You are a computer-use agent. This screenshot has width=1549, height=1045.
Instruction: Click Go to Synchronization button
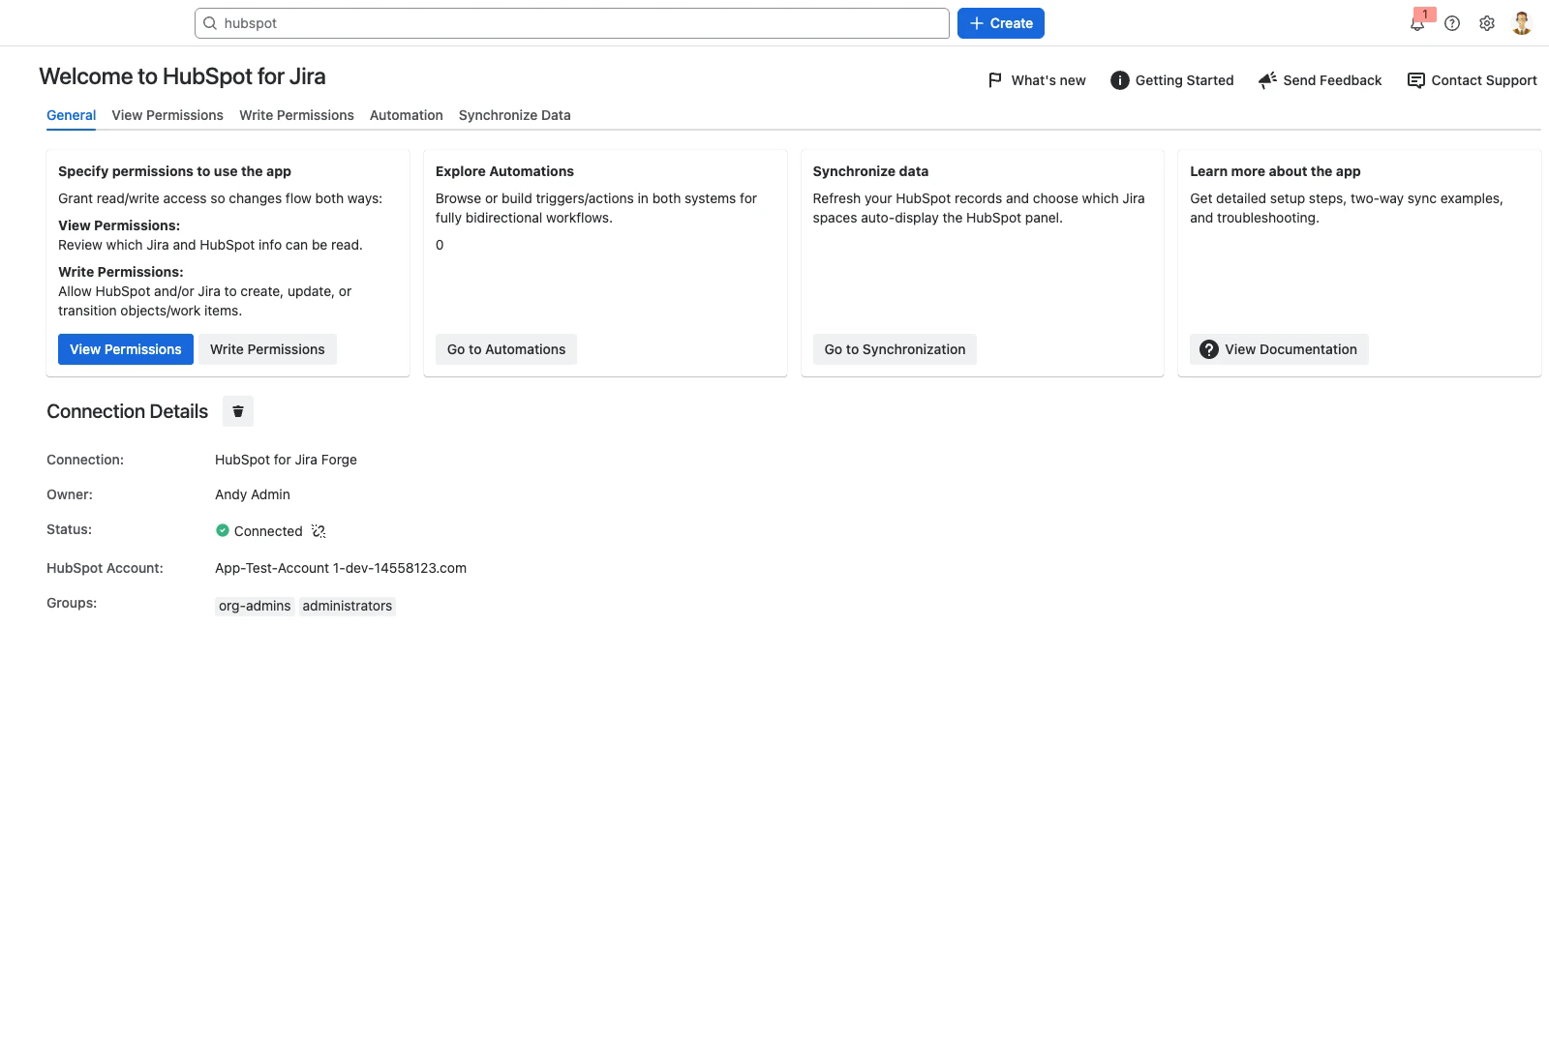[x=895, y=349]
